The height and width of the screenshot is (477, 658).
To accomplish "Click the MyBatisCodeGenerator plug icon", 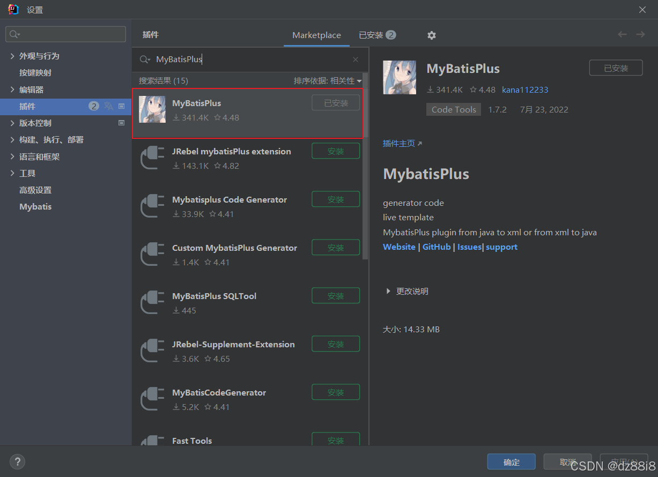I will [x=152, y=399].
